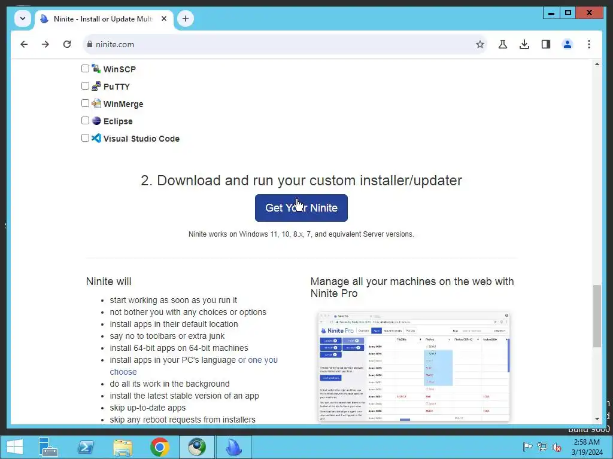Select the Ninite browser tab
613x459 pixels.
[x=104, y=19]
